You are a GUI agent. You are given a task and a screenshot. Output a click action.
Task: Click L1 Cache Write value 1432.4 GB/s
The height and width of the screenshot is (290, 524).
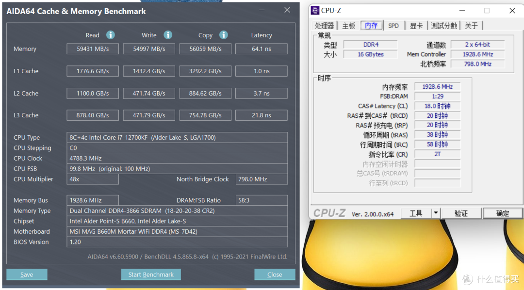point(149,71)
